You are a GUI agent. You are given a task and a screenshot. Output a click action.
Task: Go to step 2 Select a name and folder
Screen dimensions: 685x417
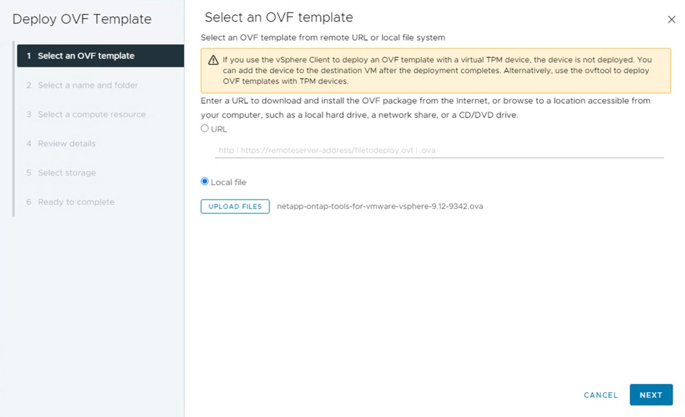pos(88,85)
